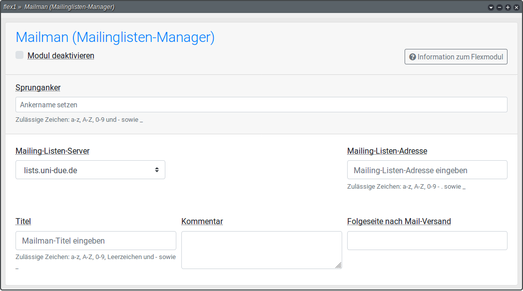Click into the Mailman-Titel eingeben field
This screenshot has width=523, height=291.
click(95, 241)
